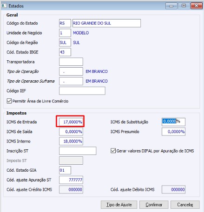
Task: Click the Cancelar button
Action: point(185,205)
